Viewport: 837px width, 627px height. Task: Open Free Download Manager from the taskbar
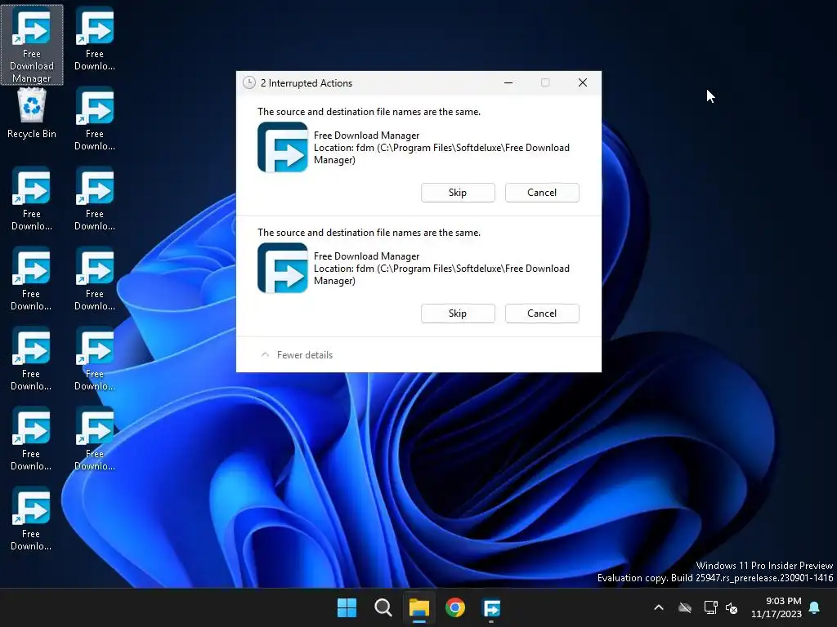click(491, 607)
